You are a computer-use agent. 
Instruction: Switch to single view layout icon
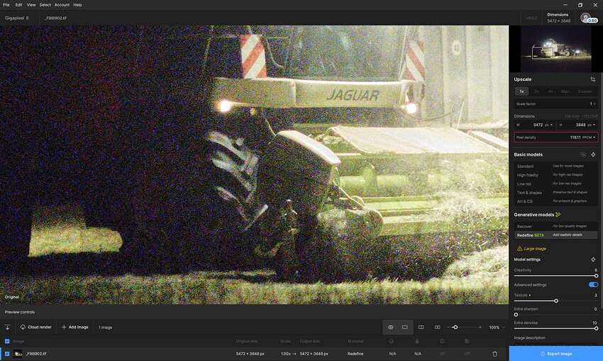(x=405, y=327)
